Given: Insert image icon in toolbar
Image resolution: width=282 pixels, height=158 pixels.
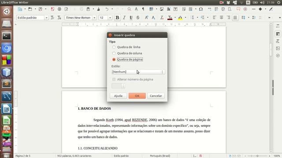Looking at the screenshot, I should click(x=162, y=9).
